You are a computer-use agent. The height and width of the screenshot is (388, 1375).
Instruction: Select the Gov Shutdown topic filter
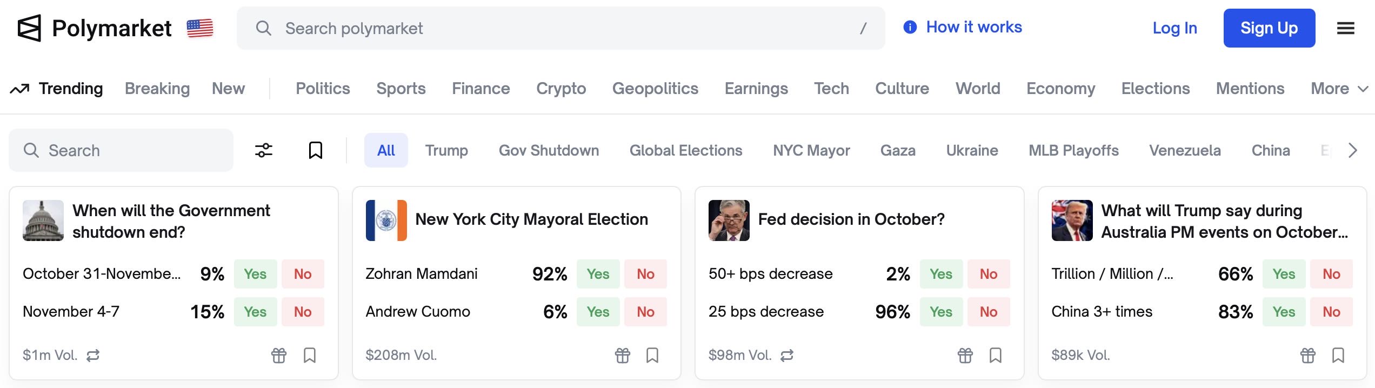point(549,150)
